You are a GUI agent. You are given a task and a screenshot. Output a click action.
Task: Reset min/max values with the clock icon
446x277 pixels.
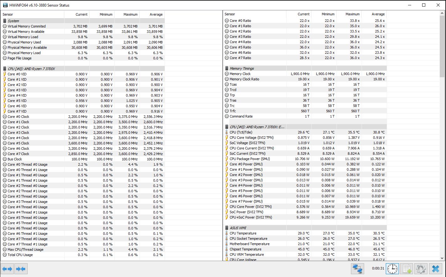392,269
